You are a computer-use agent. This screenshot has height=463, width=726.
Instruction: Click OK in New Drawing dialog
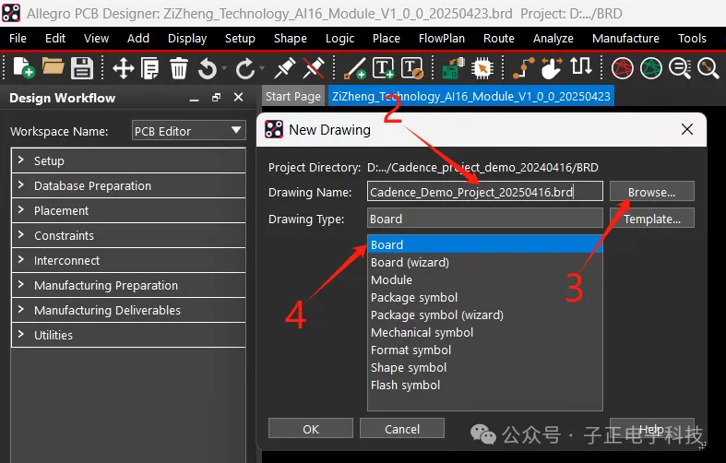311,429
